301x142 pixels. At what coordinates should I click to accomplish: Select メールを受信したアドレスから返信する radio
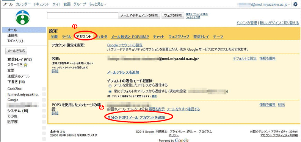coord(110,86)
